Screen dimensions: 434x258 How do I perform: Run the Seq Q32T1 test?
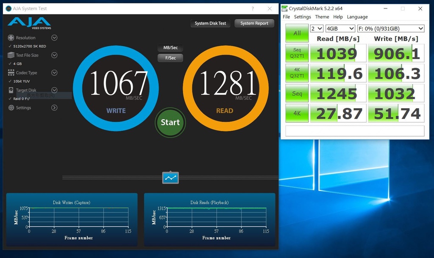point(297,53)
